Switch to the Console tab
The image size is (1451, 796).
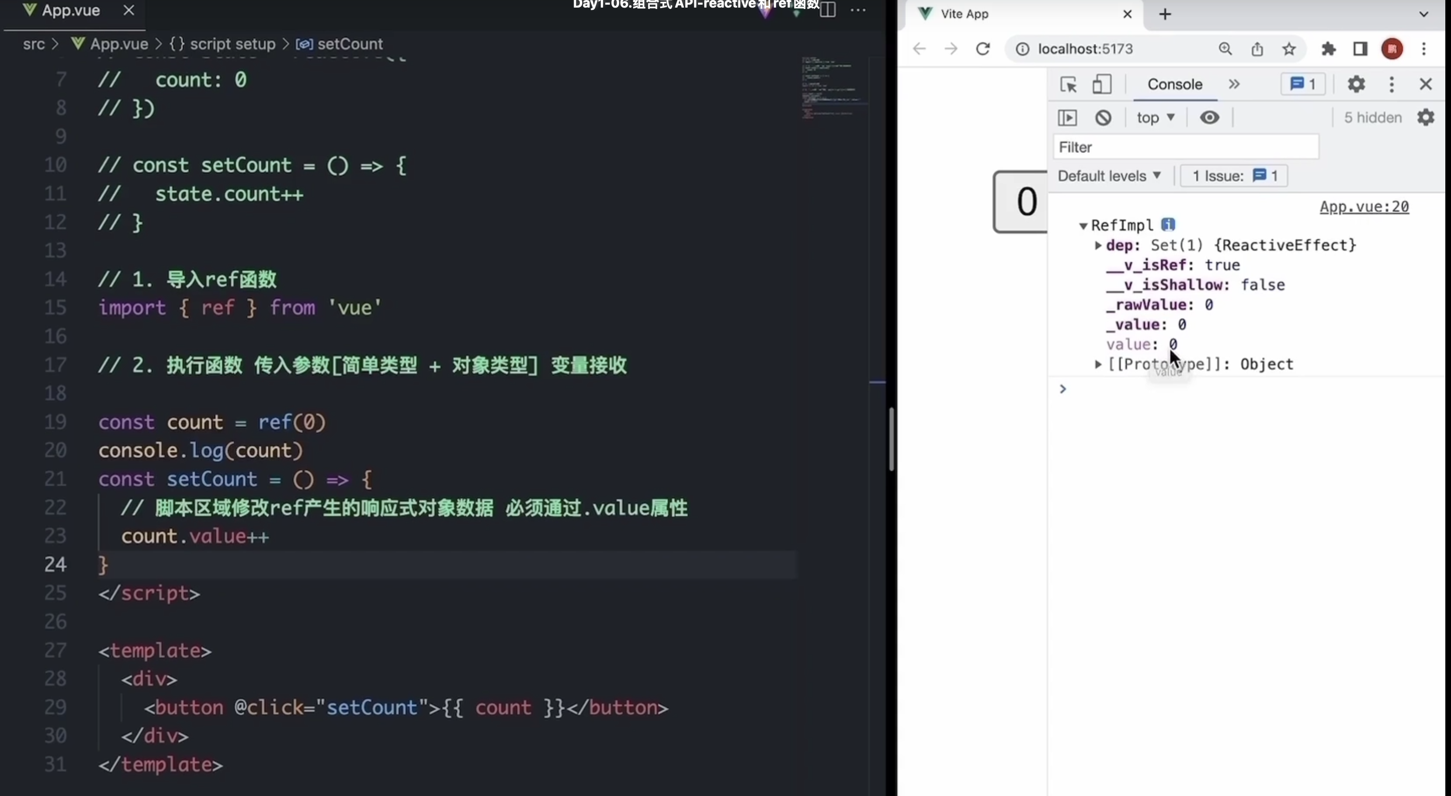click(x=1175, y=85)
